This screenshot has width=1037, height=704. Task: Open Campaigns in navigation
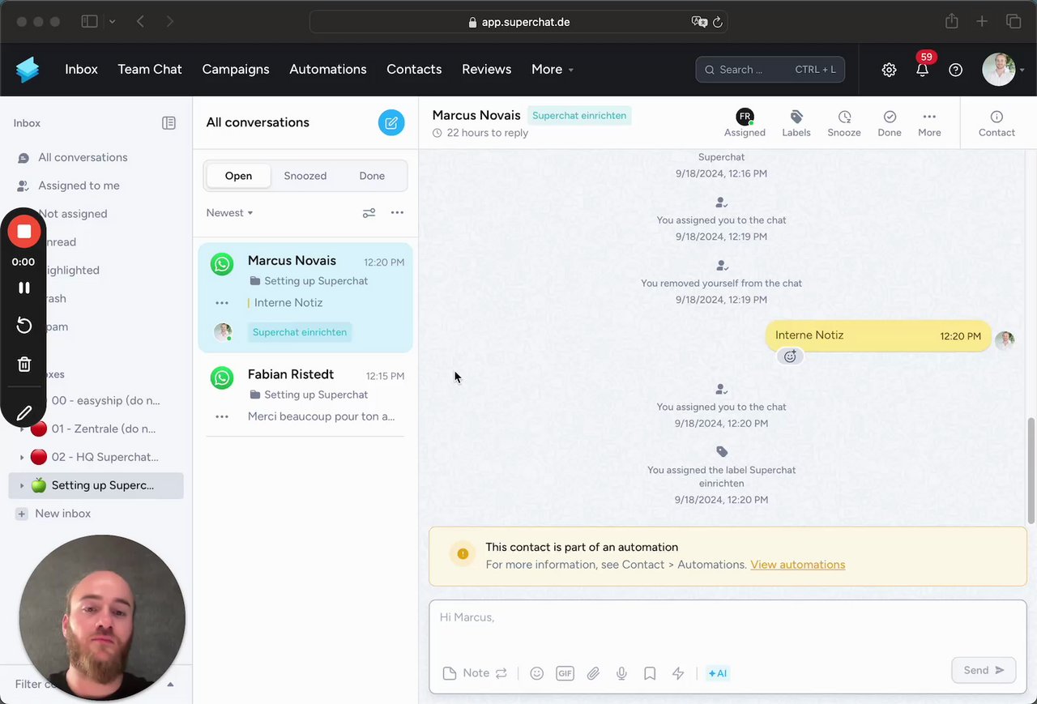(236, 70)
